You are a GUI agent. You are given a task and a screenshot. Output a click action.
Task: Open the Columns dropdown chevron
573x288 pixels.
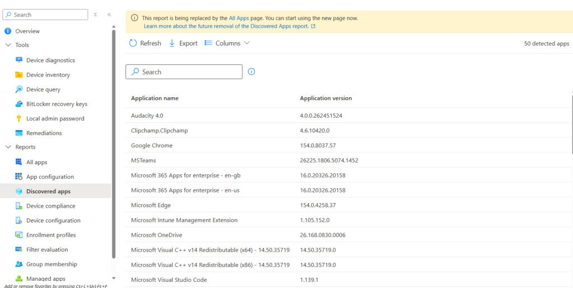tap(247, 43)
